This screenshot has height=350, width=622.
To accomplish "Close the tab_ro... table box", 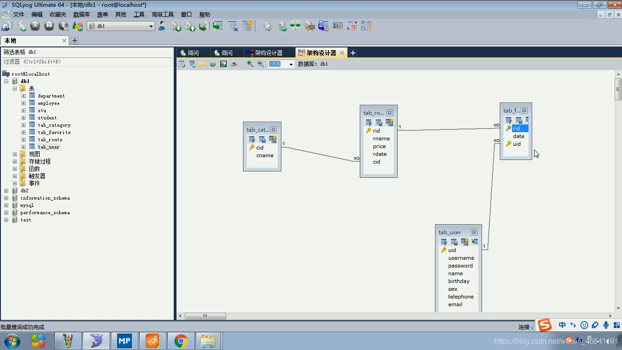I will (x=389, y=113).
